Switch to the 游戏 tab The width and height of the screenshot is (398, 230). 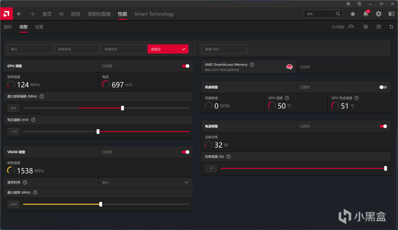click(75, 14)
